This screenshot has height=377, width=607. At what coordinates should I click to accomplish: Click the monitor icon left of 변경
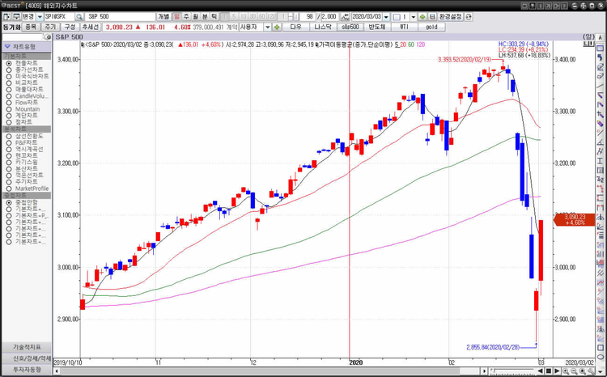[16, 17]
